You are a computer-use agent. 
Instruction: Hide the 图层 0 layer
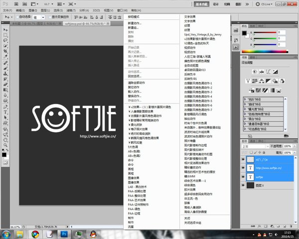(244, 185)
